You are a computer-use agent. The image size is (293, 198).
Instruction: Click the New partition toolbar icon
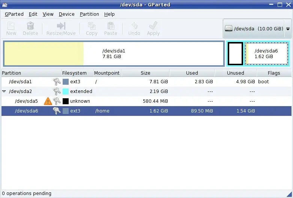tap(11, 26)
